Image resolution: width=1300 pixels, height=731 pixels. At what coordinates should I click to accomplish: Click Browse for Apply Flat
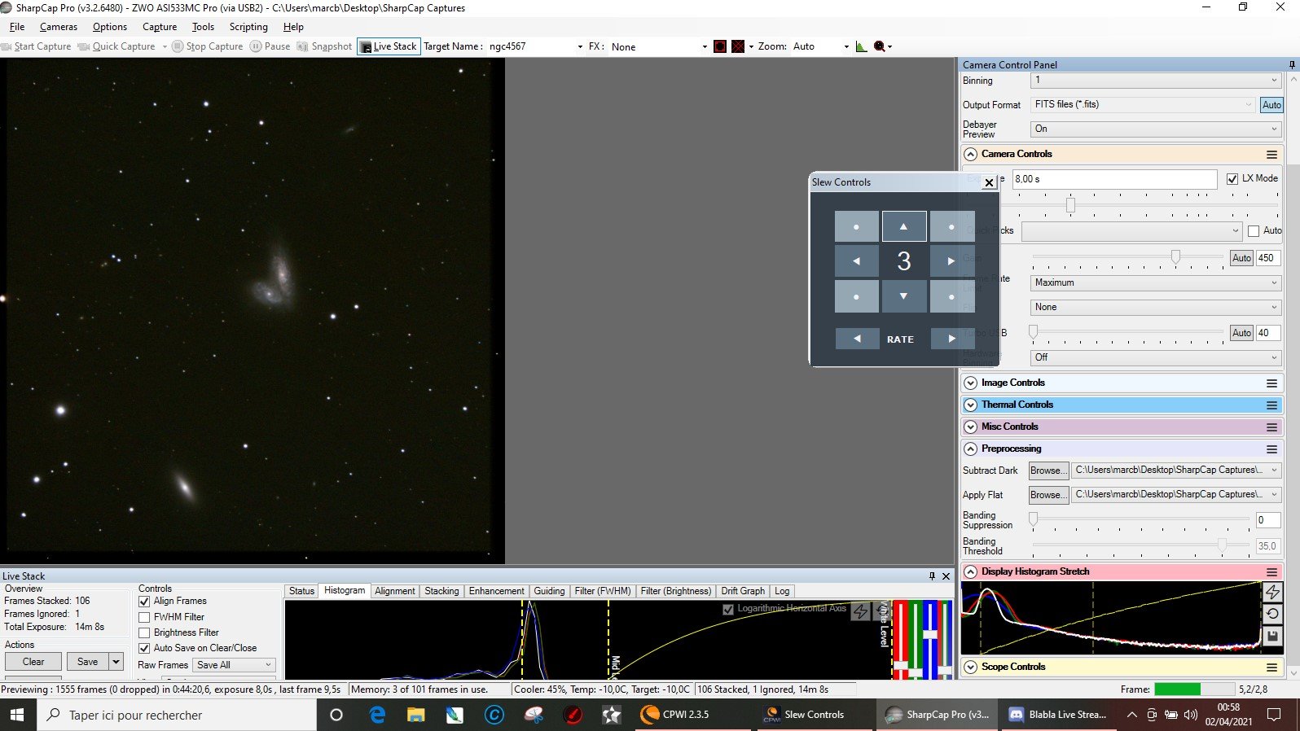point(1047,495)
